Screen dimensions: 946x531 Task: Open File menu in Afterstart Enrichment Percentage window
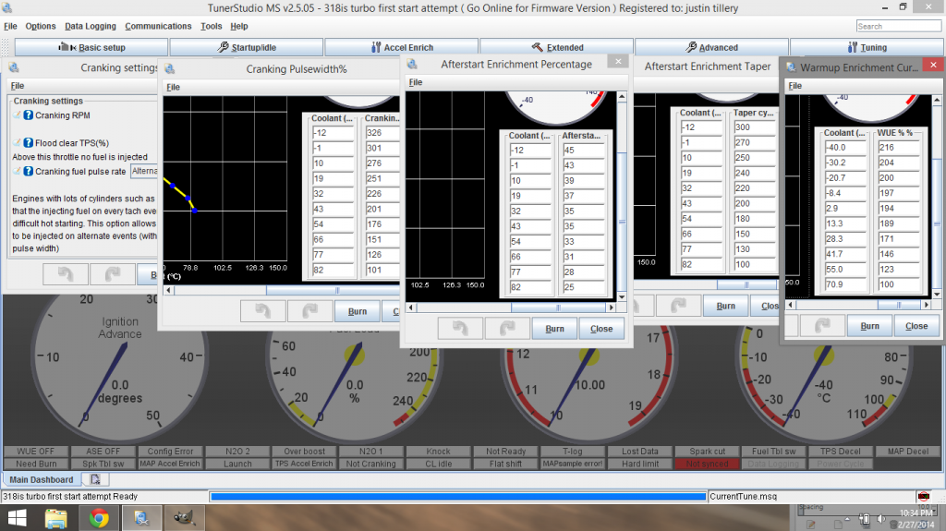tap(416, 82)
